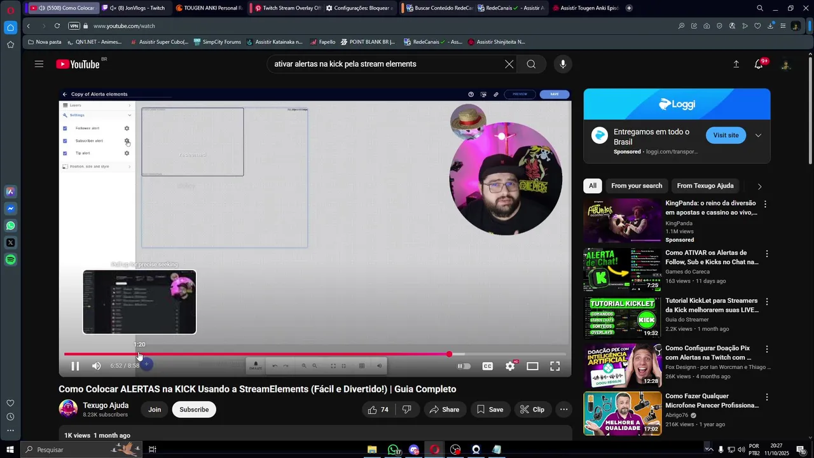This screenshot has height=458, width=814.
Task: Open Followers alert gear settings
Action: coord(127,128)
